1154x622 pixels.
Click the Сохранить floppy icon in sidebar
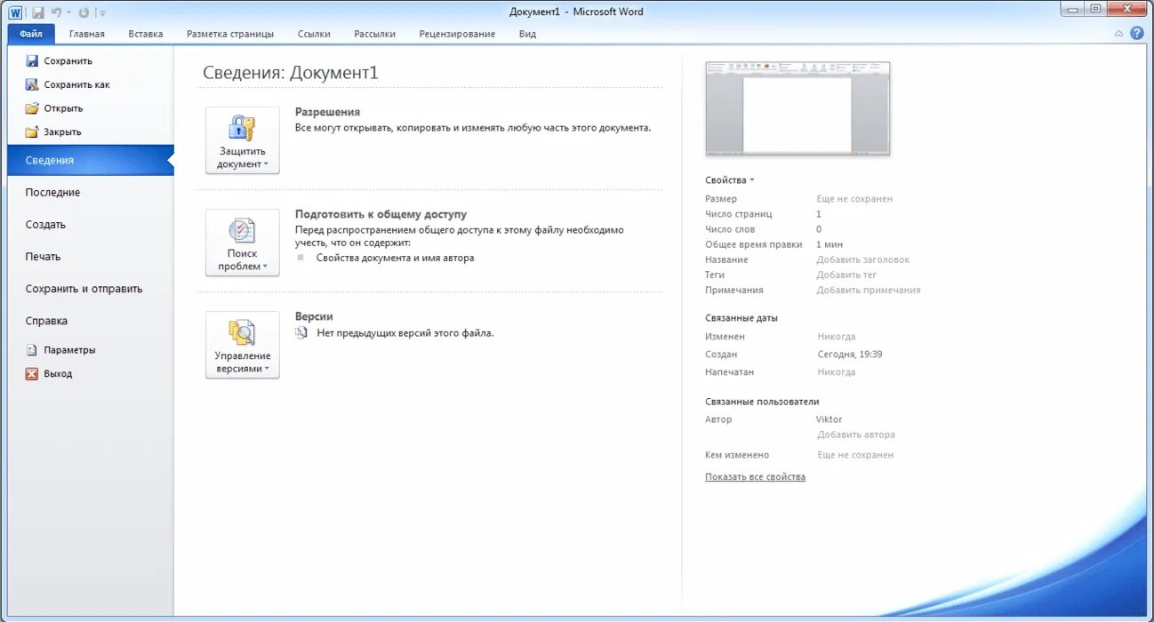[32, 61]
